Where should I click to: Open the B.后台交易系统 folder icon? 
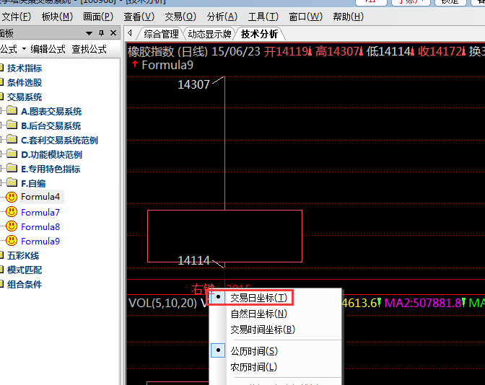click(12, 125)
